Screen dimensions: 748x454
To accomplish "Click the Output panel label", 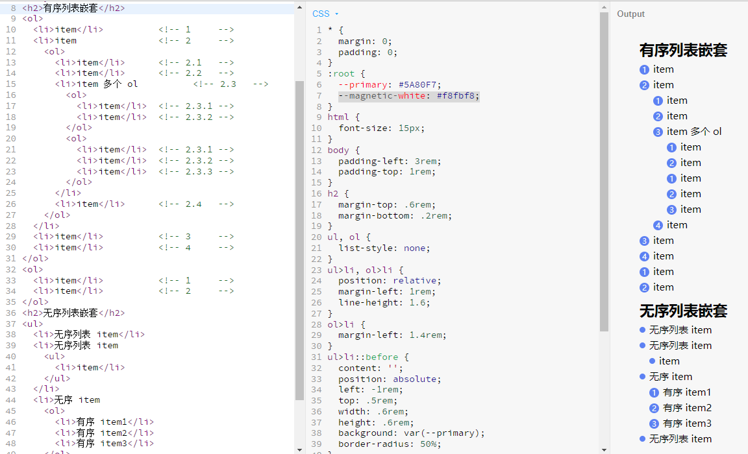I will [x=630, y=14].
